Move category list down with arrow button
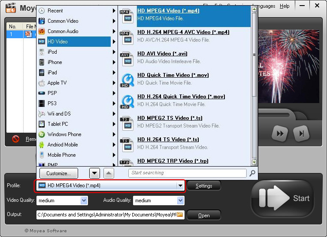 pos(94,173)
